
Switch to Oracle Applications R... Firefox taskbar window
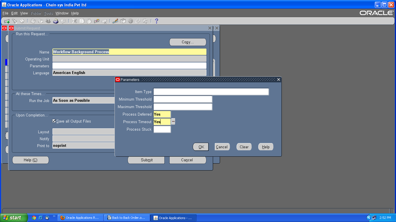81,218
